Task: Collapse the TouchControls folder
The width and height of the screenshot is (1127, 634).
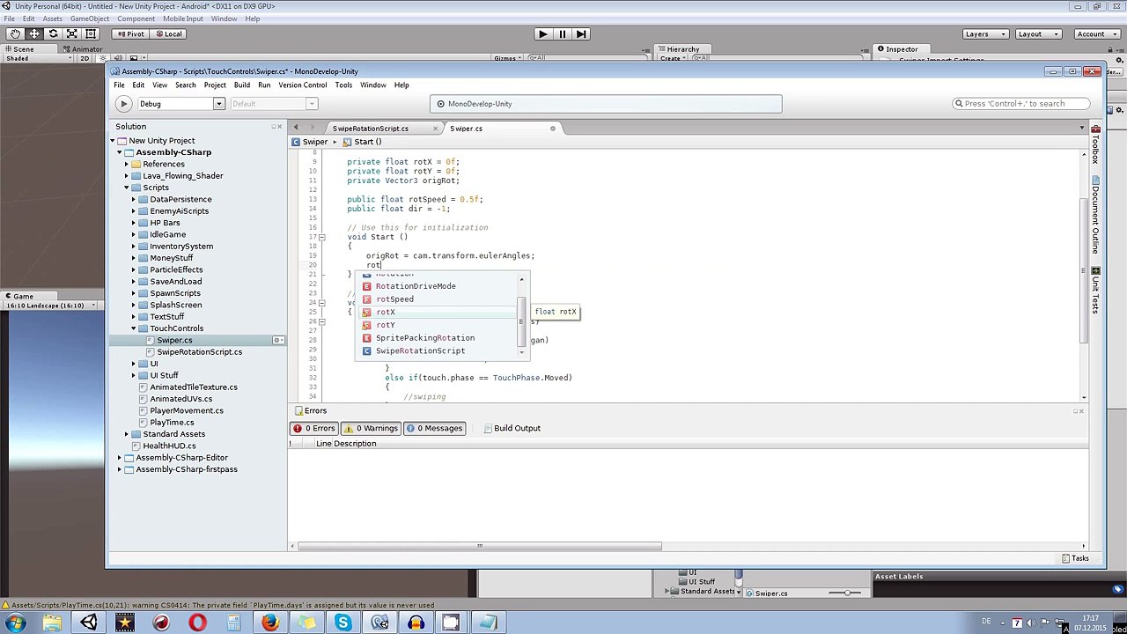Action: click(134, 328)
